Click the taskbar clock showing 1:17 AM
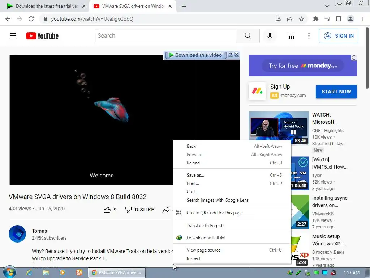Image resolution: width=370 pixels, height=278 pixels. click(x=351, y=273)
